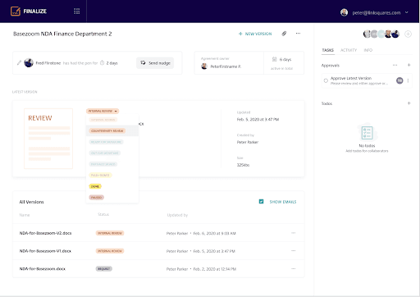Click assignee avatar on Approve Latest Version
The width and height of the screenshot is (420, 297).
pyautogui.click(x=399, y=80)
